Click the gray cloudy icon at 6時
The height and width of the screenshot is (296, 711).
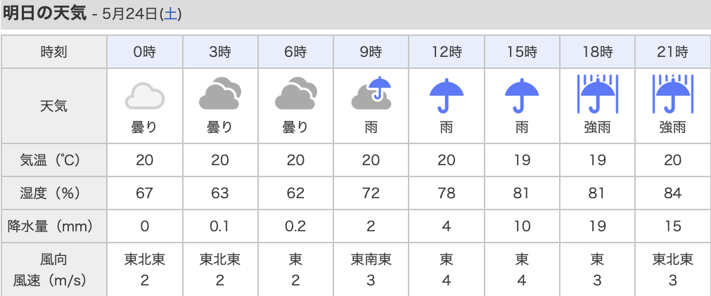pyautogui.click(x=295, y=94)
